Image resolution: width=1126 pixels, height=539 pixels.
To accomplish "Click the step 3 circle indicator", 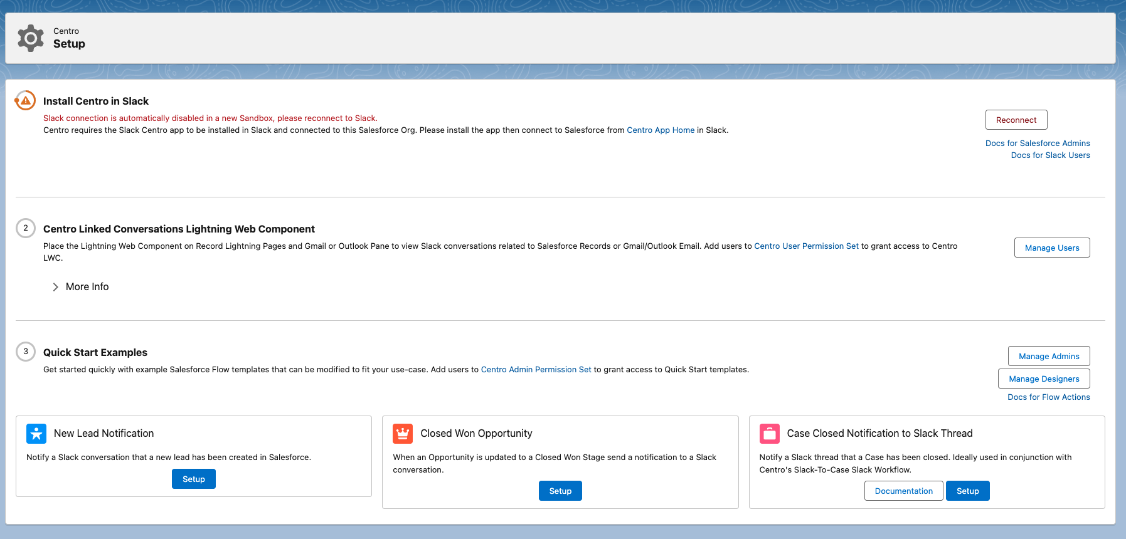I will tap(26, 352).
